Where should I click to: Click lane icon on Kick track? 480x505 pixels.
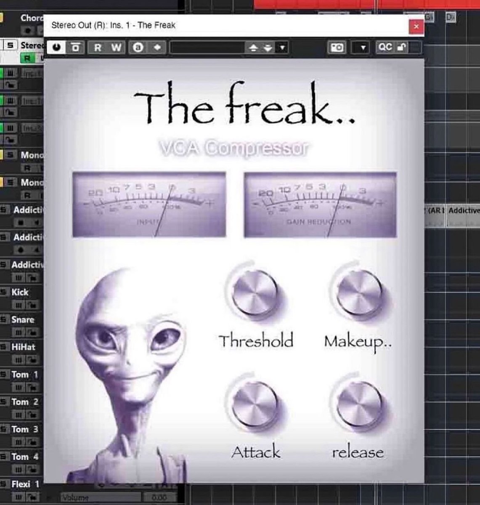[x=18, y=305]
